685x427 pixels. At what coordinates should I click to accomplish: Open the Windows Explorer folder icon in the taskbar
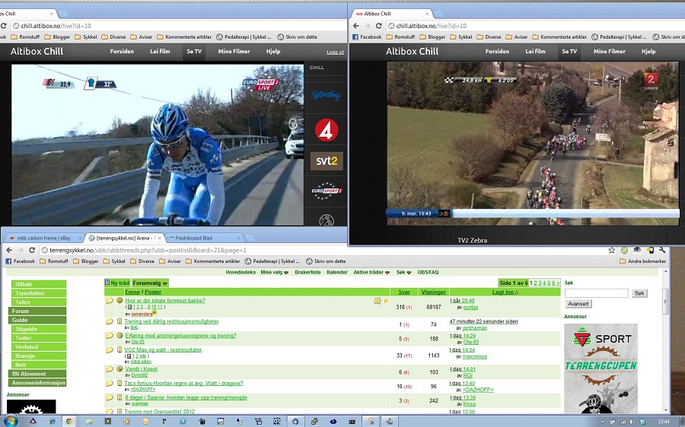coord(89,422)
